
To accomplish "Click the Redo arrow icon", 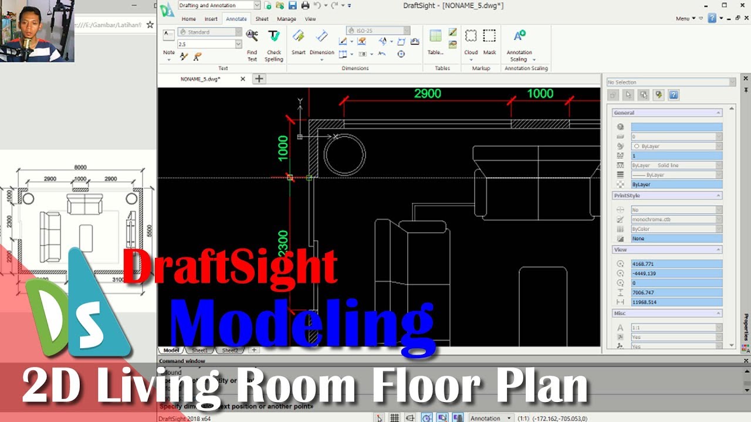I will [335, 5].
